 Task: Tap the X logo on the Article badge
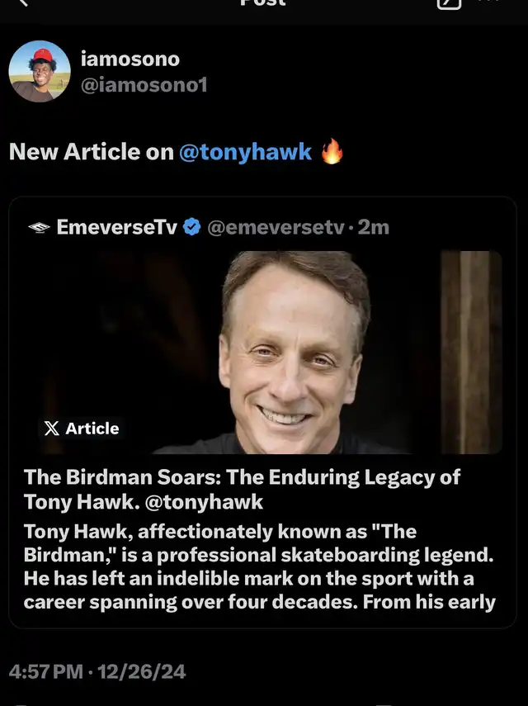(x=51, y=429)
